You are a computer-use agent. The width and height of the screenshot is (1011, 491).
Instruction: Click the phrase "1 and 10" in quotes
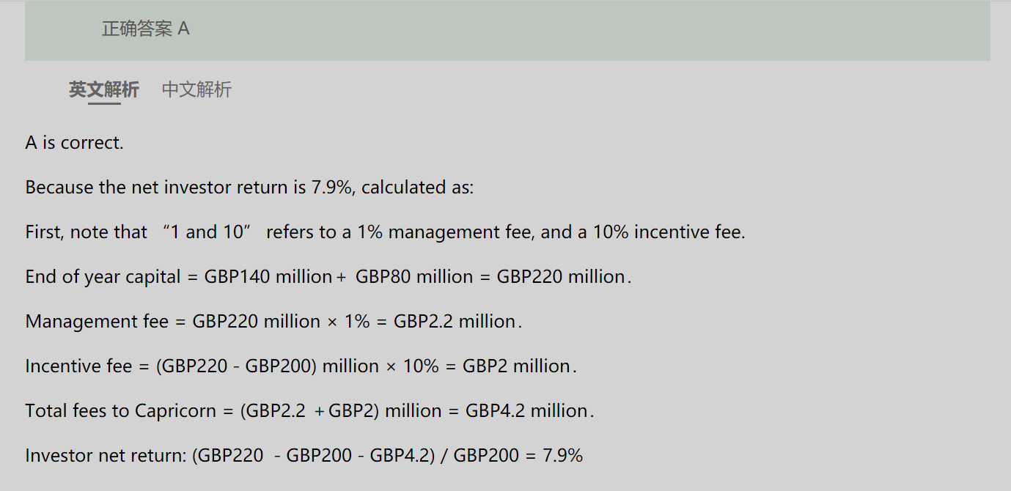pos(207,232)
